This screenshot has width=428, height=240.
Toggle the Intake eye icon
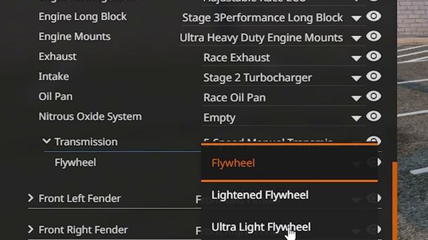(373, 76)
